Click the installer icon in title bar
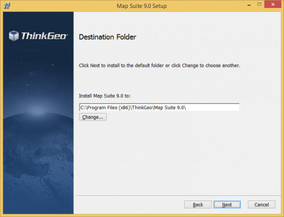The width and height of the screenshot is (284, 217). (x=7, y=6)
